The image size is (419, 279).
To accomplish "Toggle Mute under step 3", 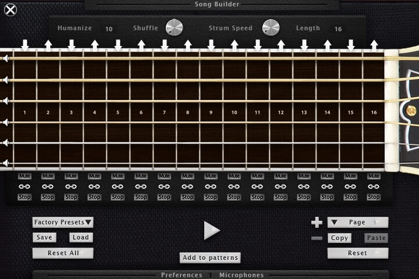I will pyautogui.click(x=71, y=176).
